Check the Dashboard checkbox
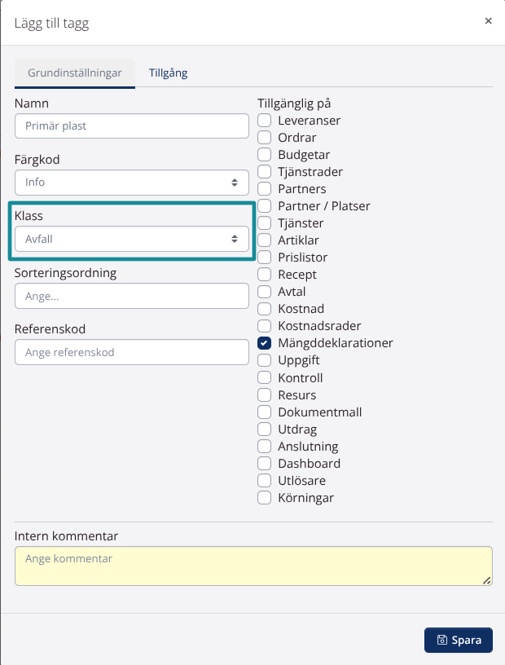 point(264,463)
